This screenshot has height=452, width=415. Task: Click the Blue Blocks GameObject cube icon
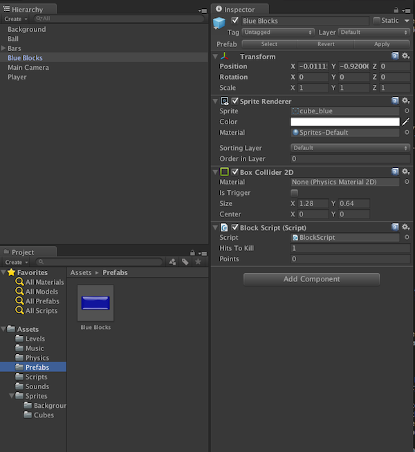[219, 23]
